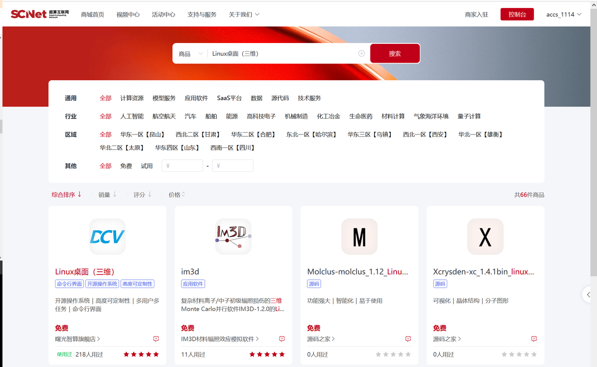Click the red 搜索 button
The width and height of the screenshot is (597, 367).
(395, 54)
